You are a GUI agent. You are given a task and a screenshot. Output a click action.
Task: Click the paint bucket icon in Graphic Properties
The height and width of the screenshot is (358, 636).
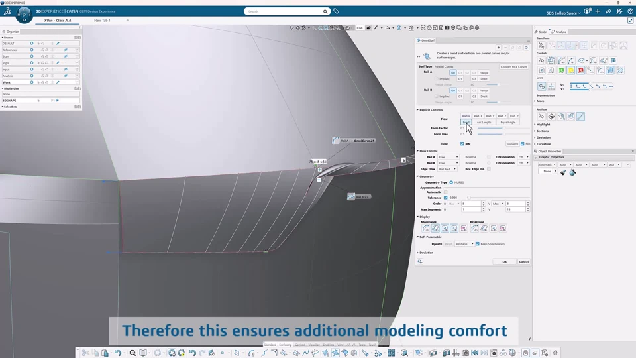[x=572, y=172]
